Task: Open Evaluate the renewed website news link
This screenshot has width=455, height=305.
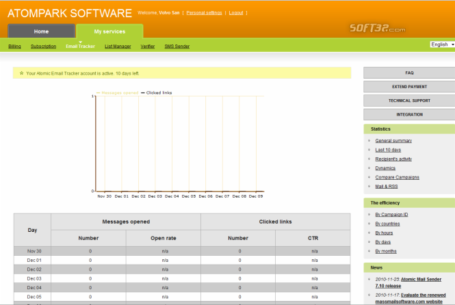Action: tap(411, 298)
